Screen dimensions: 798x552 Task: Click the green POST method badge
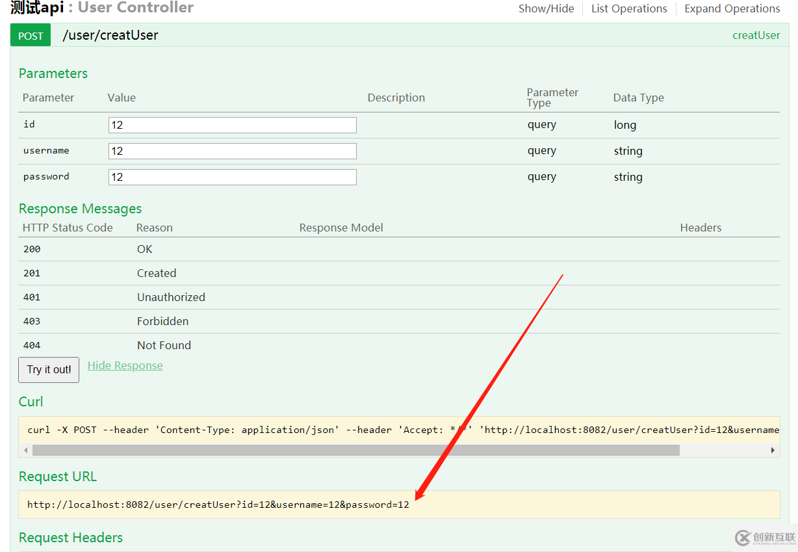coord(31,36)
